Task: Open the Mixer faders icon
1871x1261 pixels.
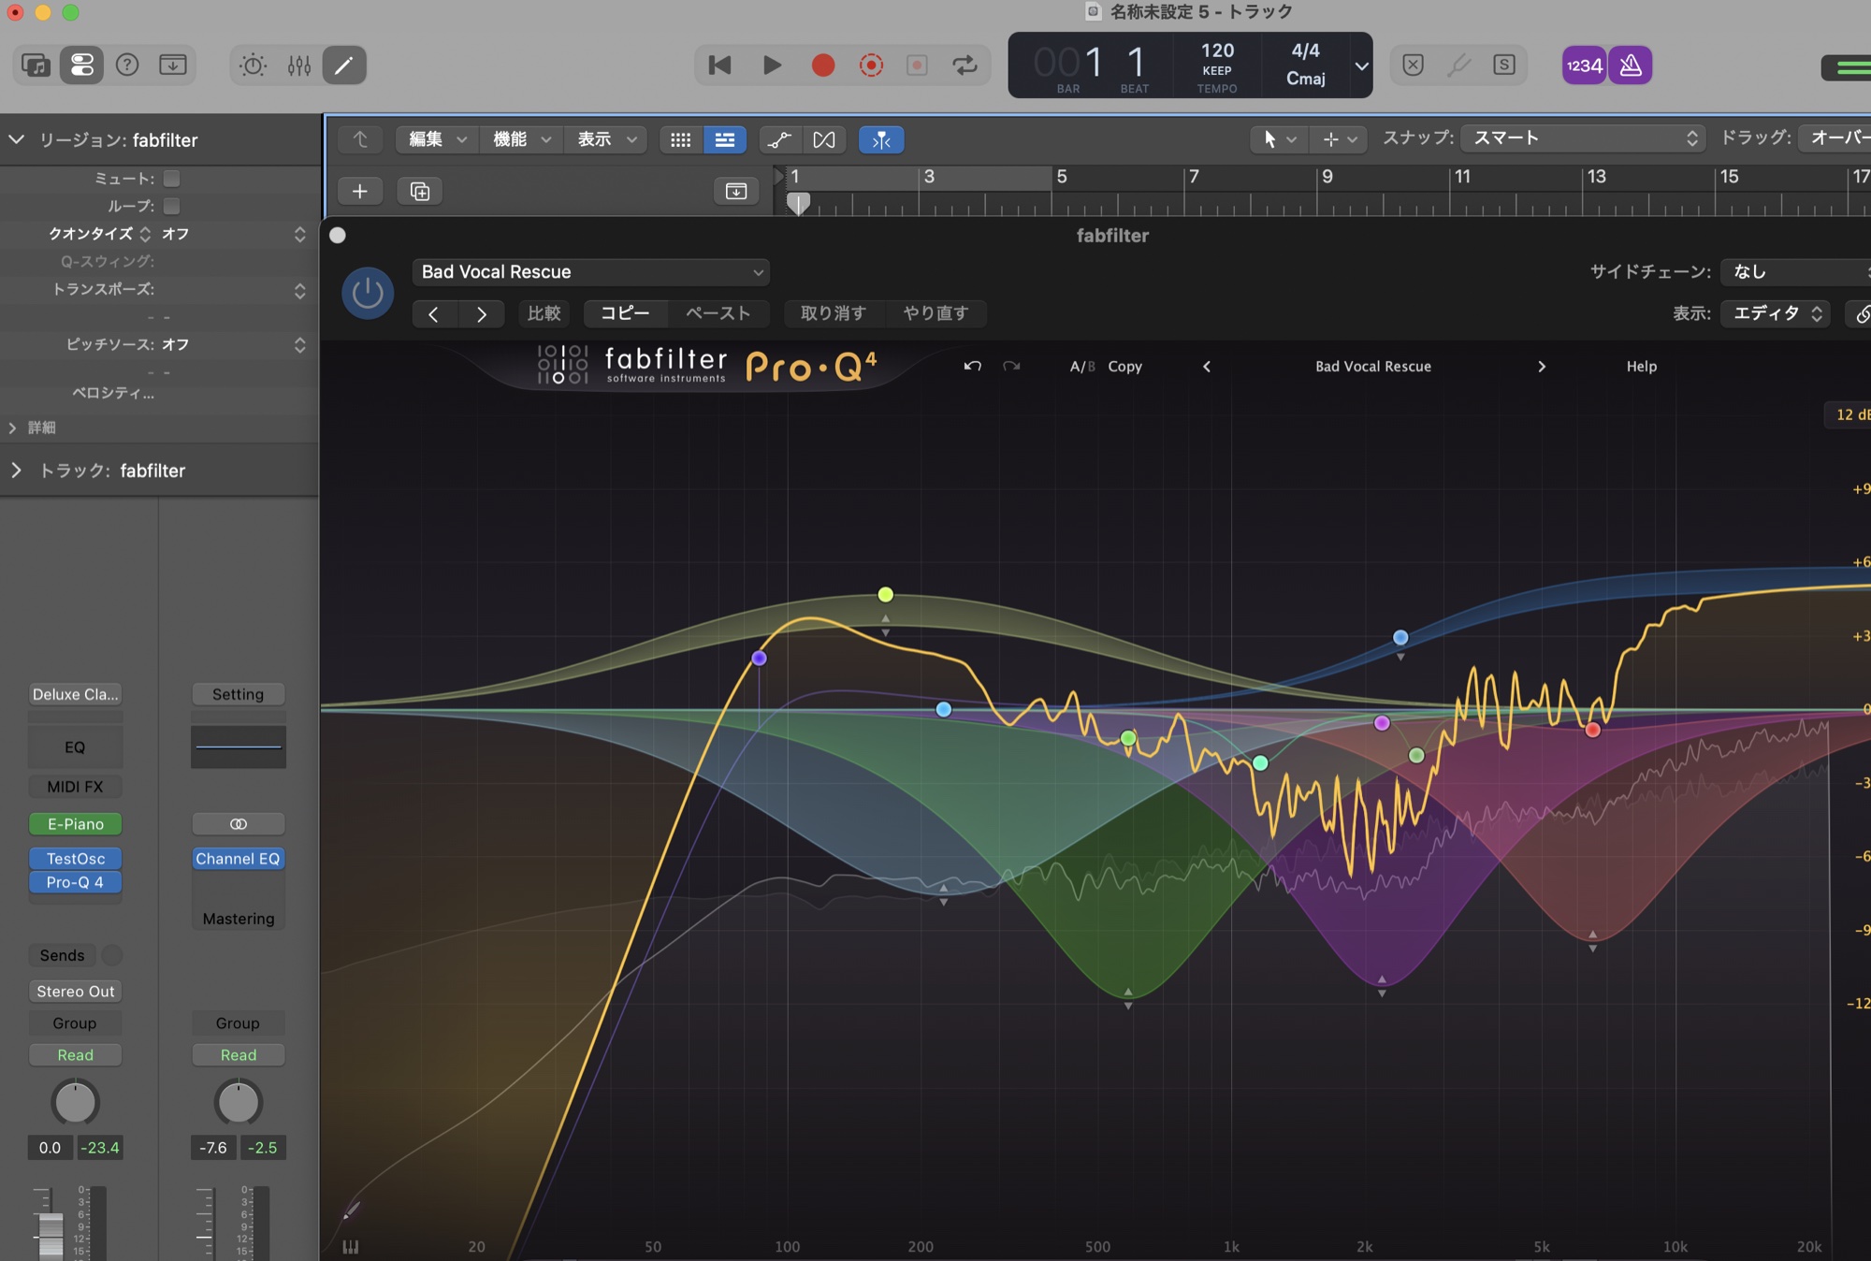Action: coord(299,65)
